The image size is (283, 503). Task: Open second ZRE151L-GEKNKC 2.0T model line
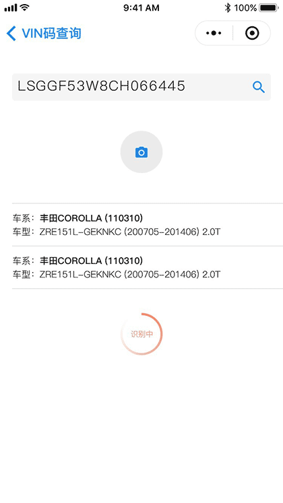coord(130,274)
